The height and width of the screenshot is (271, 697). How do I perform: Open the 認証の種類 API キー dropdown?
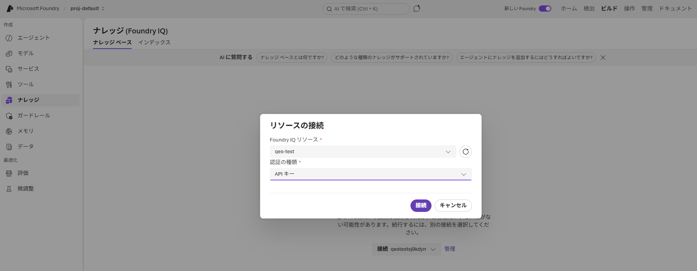pos(371,174)
